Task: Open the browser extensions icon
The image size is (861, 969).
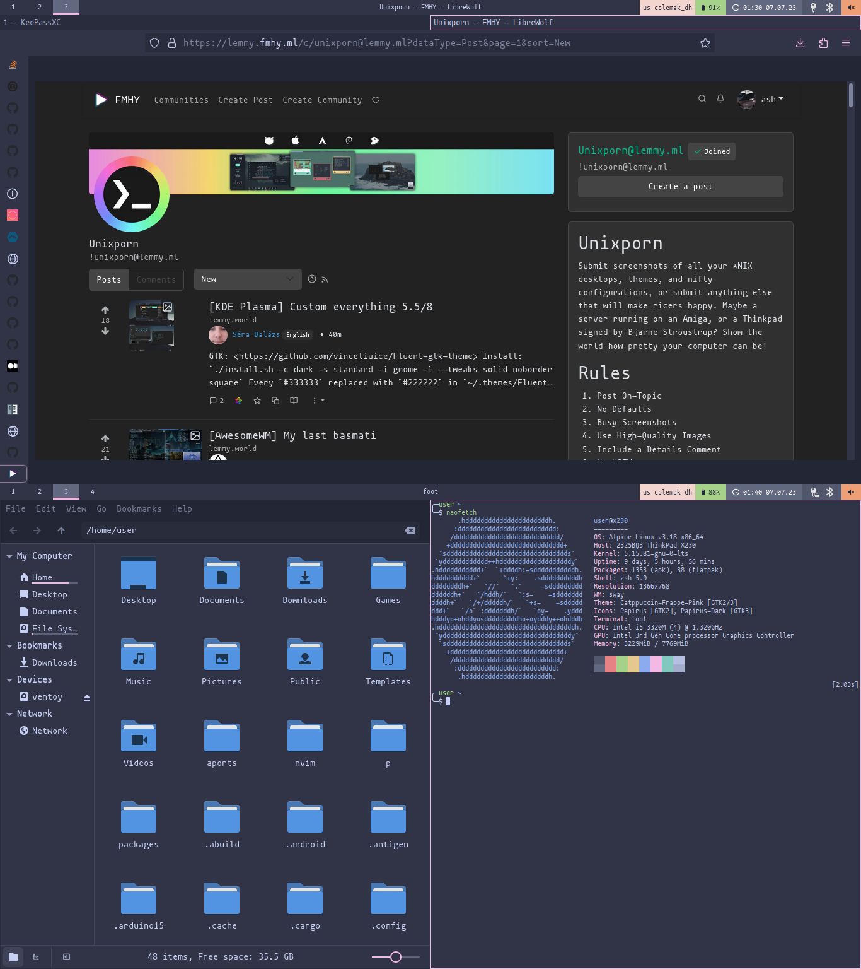Action: (823, 43)
